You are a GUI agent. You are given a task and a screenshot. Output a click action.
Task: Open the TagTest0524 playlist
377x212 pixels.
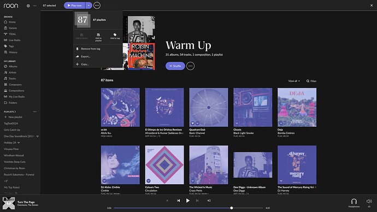click(x=11, y=123)
